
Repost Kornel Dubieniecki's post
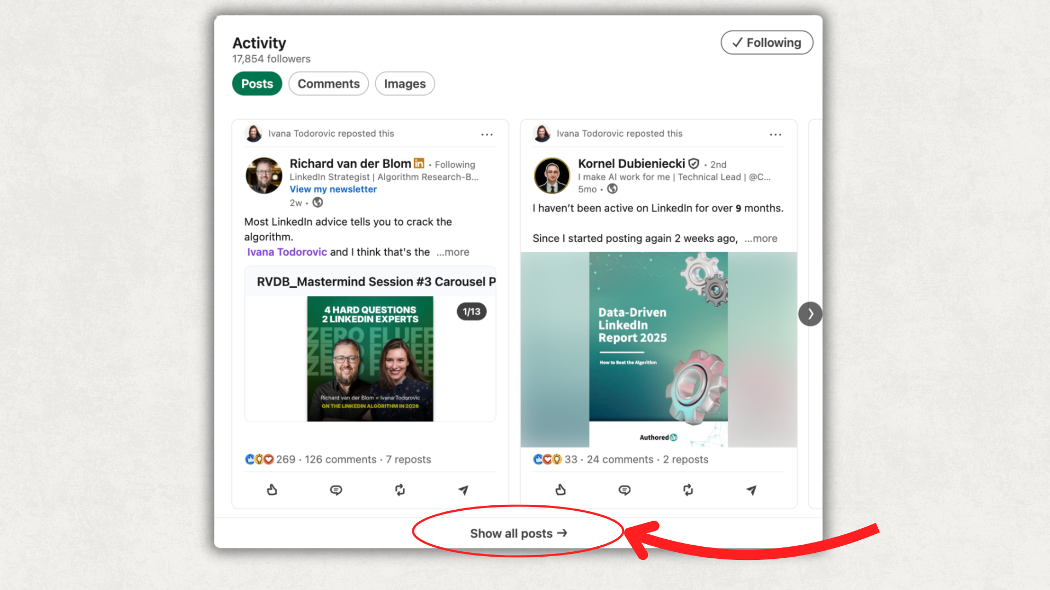pos(688,490)
